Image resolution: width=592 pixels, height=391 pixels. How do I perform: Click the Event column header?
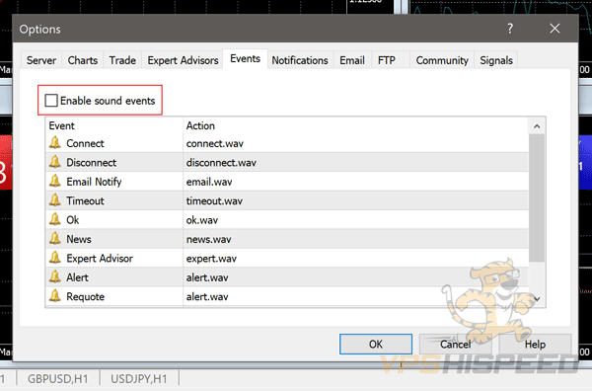pos(114,125)
